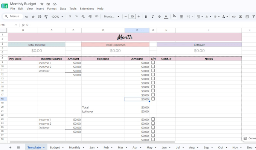256x150 pixels.
Task: Open the Help menu
Action: click(100, 9)
